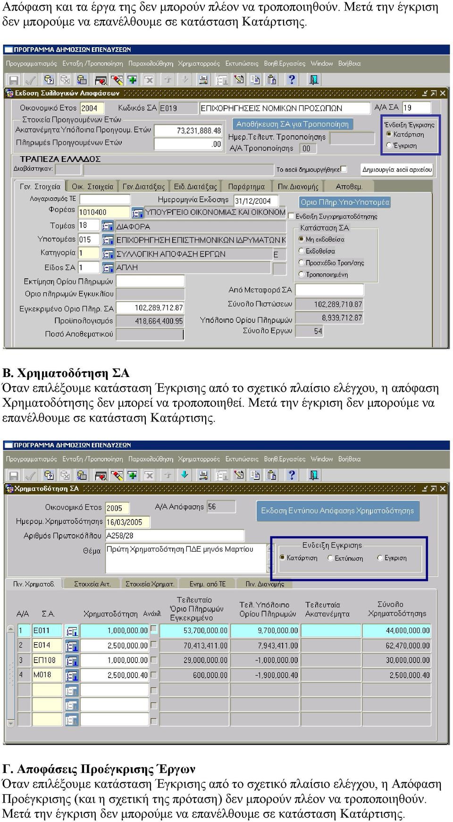This screenshot has width=453, height=822.
Task: Click Αριθμός Πρωτοκόλλου field A258/28
Action: tap(175, 536)
